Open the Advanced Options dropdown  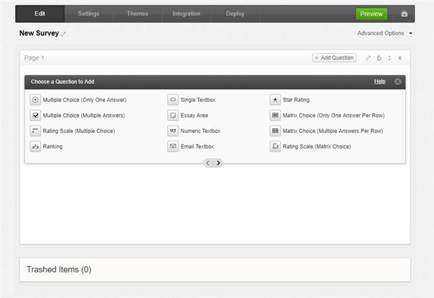tap(384, 33)
